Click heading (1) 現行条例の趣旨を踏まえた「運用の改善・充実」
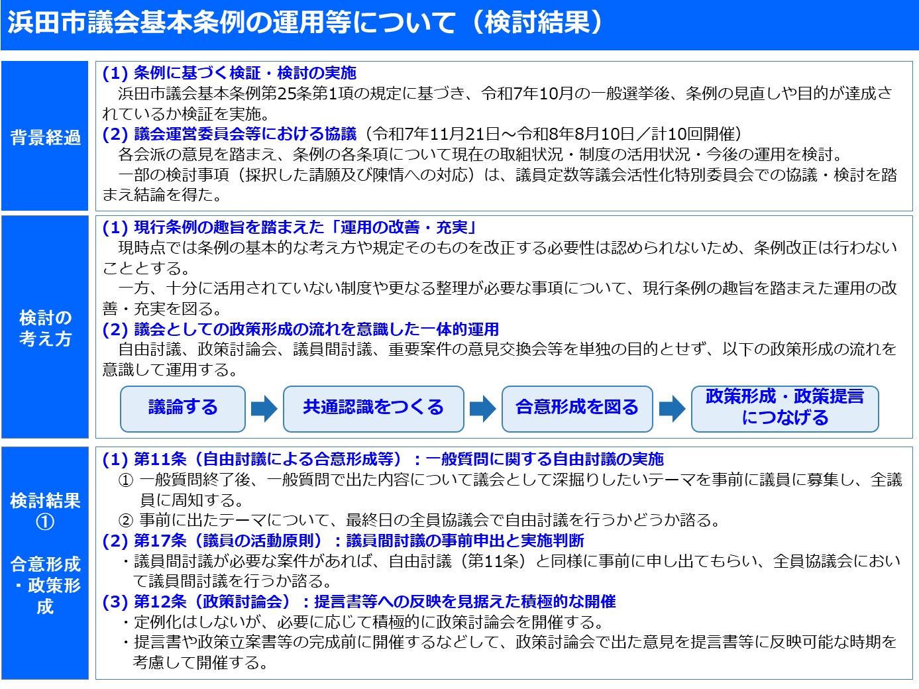919x689 pixels. (290, 227)
